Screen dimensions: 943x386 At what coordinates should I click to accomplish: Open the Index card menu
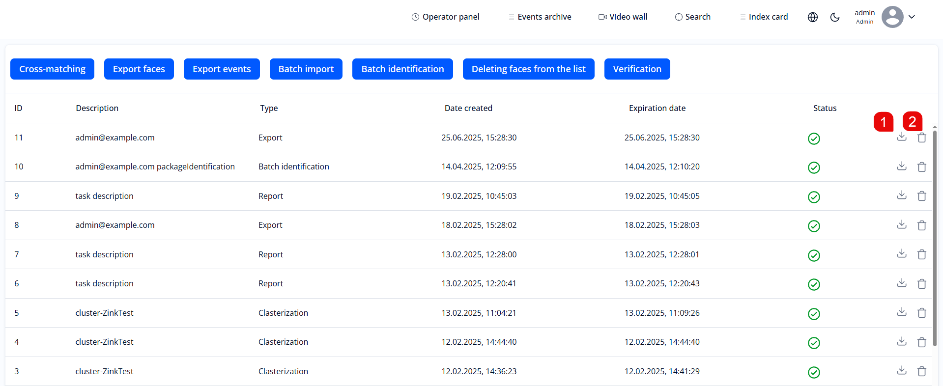tap(764, 17)
